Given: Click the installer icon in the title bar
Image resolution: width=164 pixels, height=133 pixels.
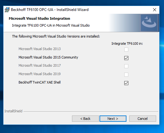Looking at the screenshot, I should (x=7, y=10).
